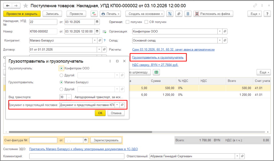Click the Провести button
Viewport: 274px width, 161px height.
coord(76,14)
